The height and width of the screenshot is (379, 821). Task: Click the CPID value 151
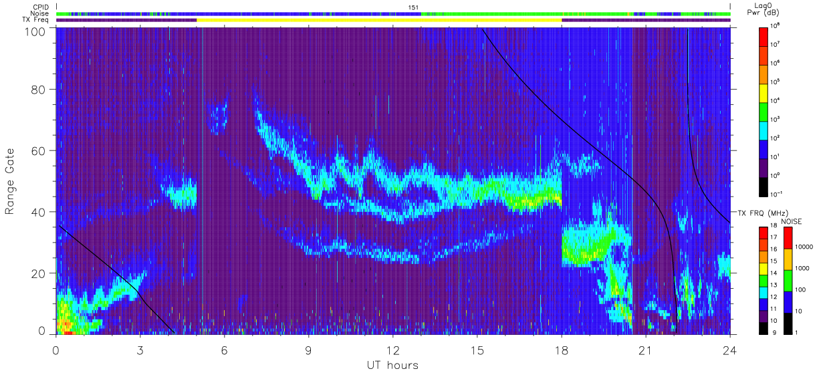pyautogui.click(x=413, y=7)
